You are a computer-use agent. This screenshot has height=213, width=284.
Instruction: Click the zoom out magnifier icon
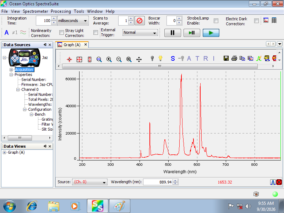119,59
